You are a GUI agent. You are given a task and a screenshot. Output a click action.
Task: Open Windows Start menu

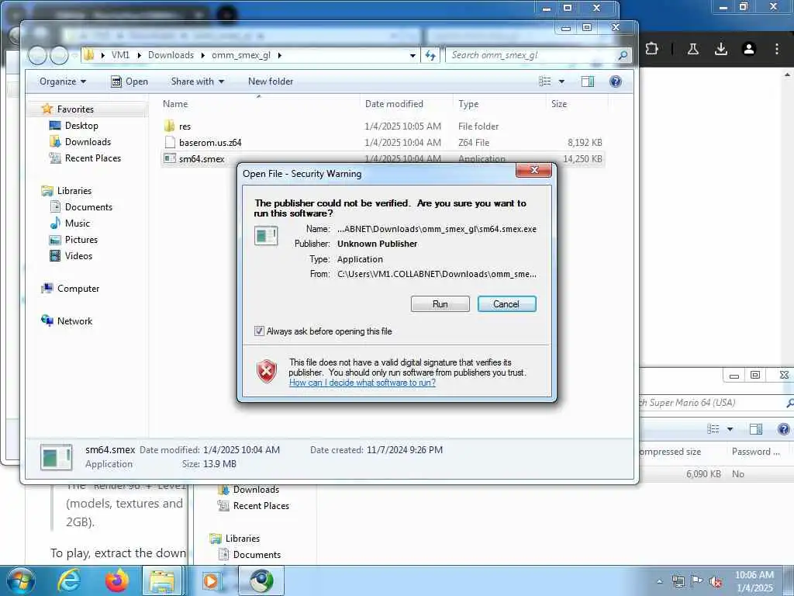[20, 580]
